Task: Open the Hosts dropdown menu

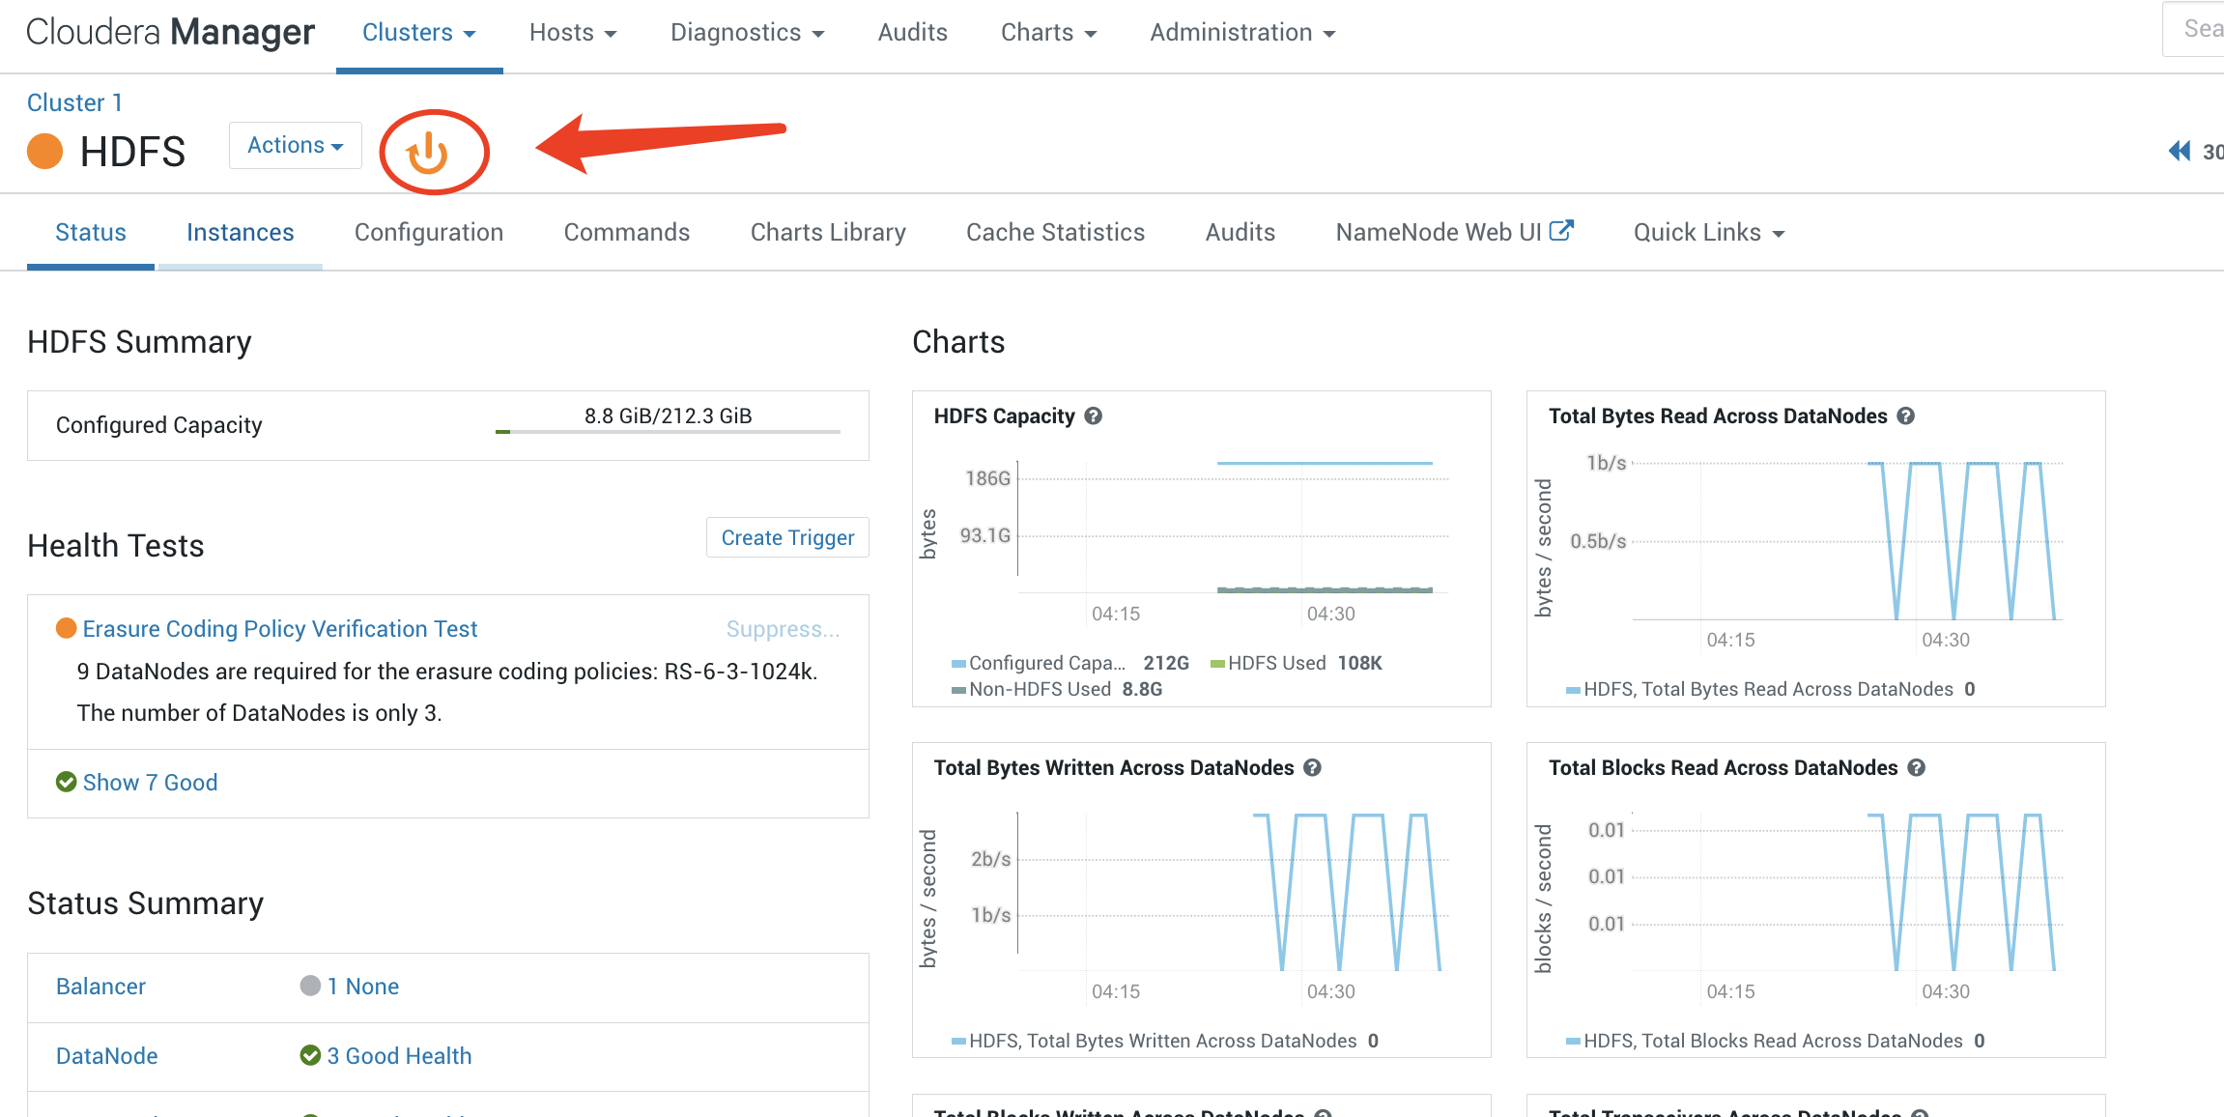Action: tap(573, 32)
